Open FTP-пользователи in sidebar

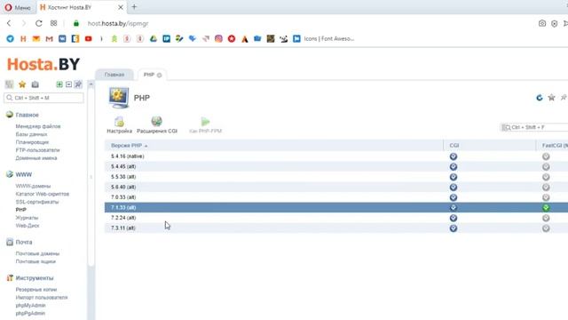[37, 150]
